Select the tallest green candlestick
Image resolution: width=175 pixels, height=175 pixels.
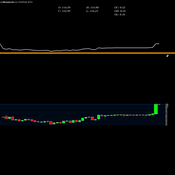pyautogui.click(x=156, y=109)
